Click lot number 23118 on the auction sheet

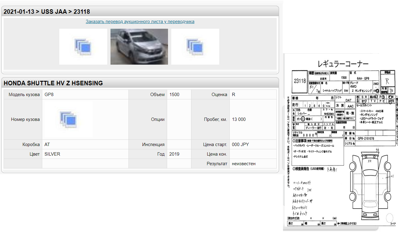coord(300,81)
